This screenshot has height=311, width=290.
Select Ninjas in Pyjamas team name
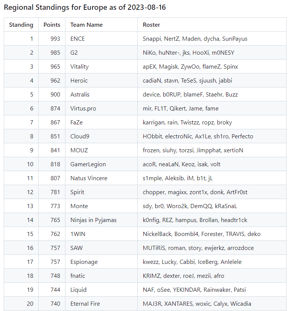tap(93, 220)
